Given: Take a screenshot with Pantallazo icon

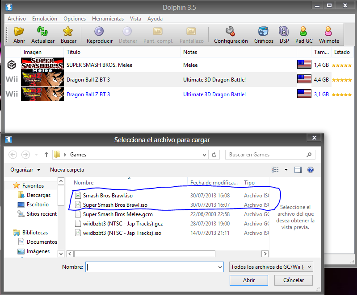Looking at the screenshot, I should [191, 31].
